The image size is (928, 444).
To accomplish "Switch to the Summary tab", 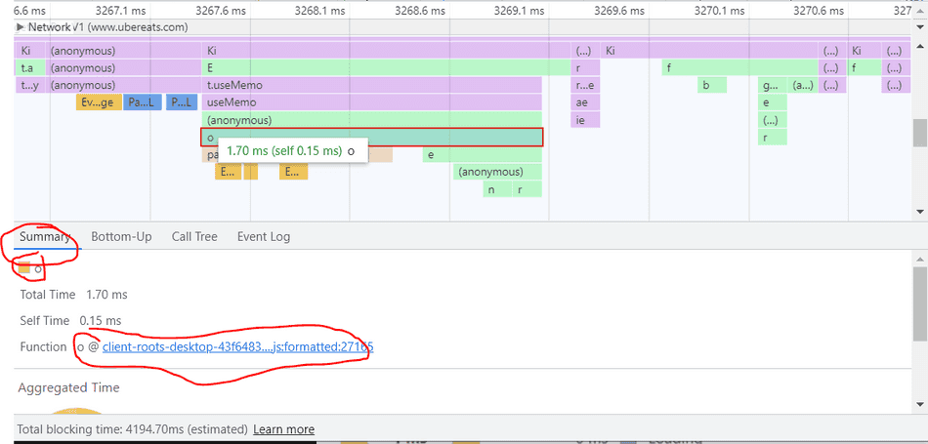I will (45, 236).
